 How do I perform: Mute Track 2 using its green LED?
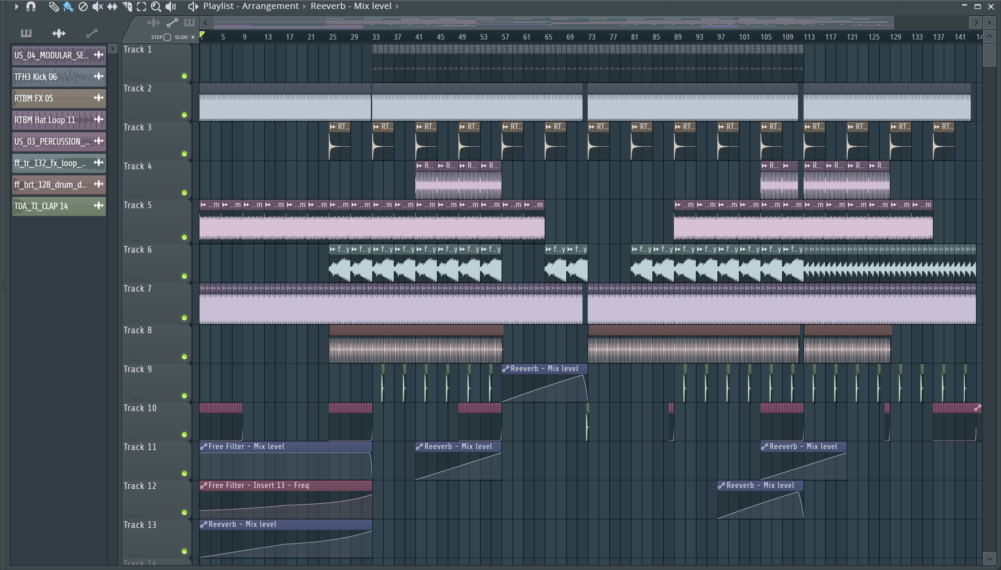(x=184, y=115)
